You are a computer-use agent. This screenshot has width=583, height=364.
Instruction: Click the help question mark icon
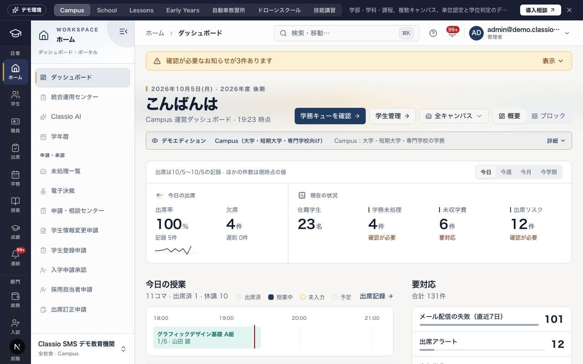point(433,33)
